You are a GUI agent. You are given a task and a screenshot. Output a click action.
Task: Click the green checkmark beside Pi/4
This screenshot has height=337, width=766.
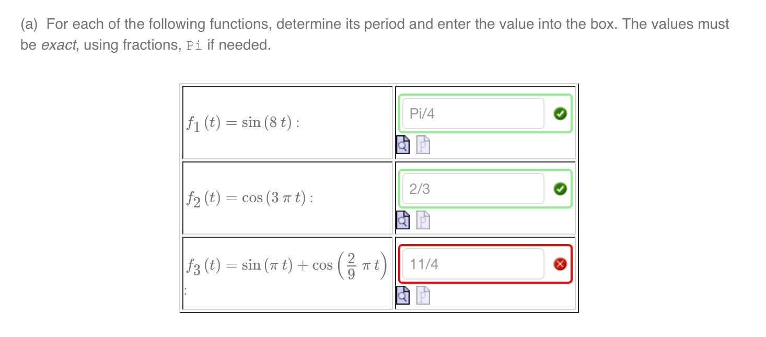tap(560, 113)
